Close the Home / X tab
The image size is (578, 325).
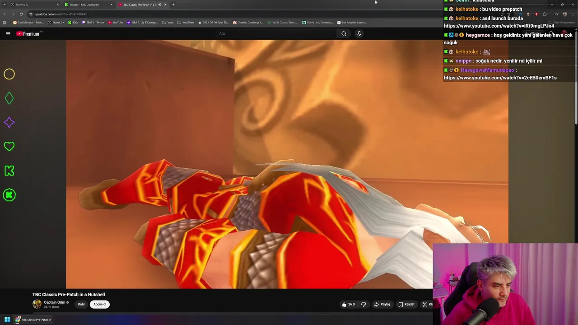point(58,5)
